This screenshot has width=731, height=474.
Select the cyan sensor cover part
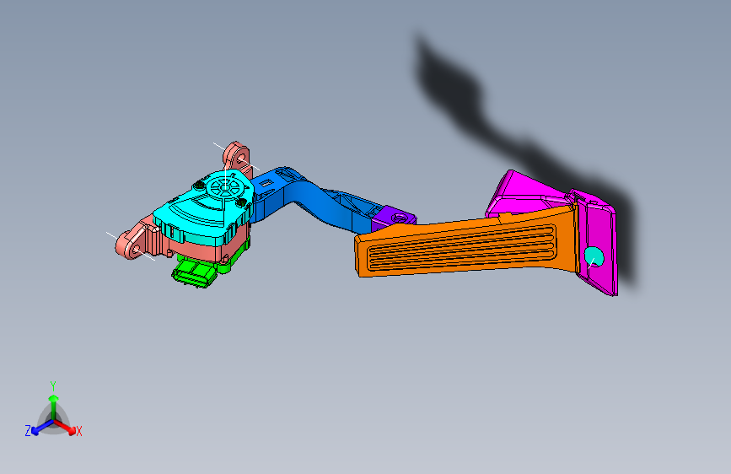pyautogui.click(x=205, y=207)
